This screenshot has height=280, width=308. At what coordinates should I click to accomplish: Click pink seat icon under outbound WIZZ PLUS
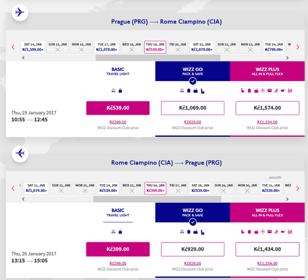(243, 91)
